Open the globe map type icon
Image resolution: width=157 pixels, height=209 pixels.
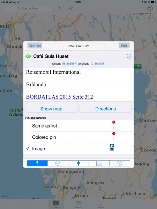pos(150,8)
